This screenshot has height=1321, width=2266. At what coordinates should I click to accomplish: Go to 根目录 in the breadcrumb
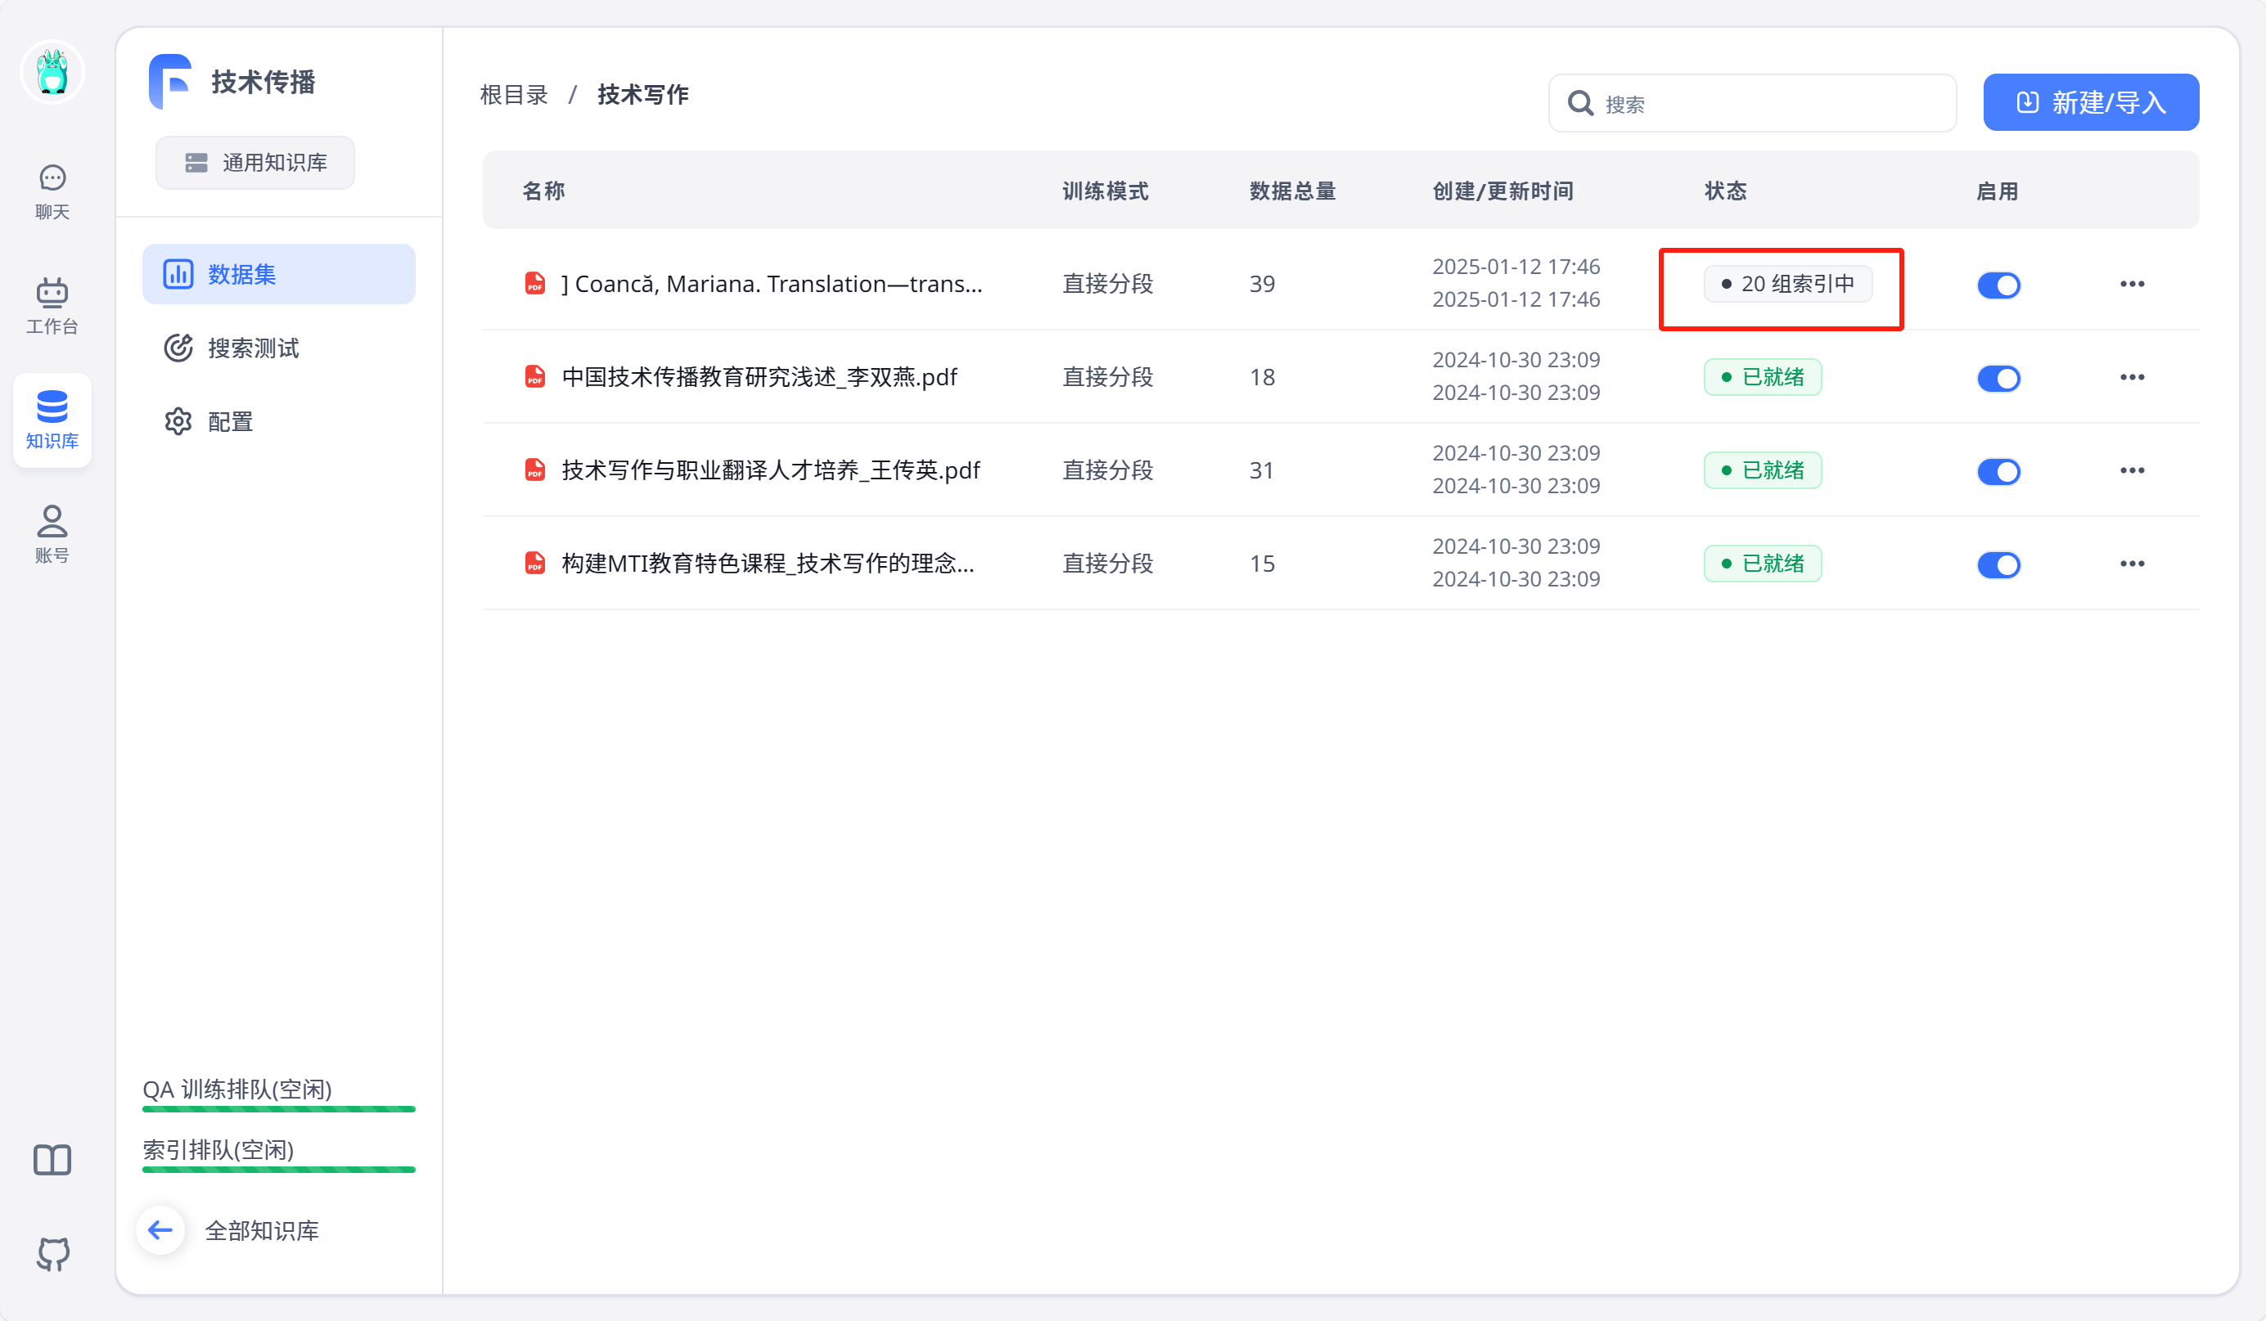tap(513, 94)
